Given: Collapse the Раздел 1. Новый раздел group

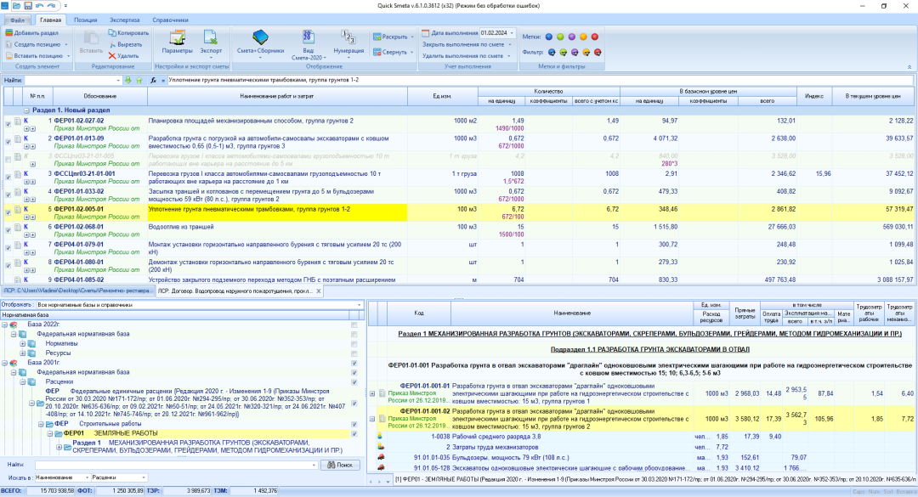Looking at the screenshot, I should pyautogui.click(x=27, y=110).
